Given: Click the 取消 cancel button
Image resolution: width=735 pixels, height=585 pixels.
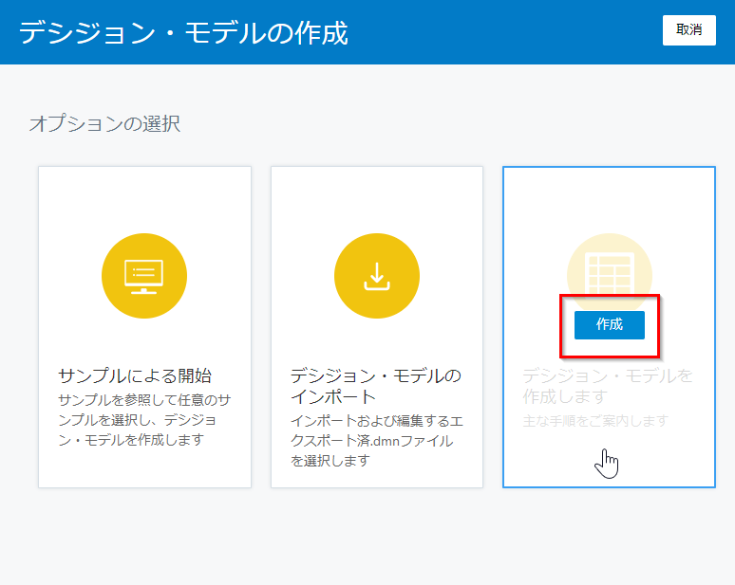Looking at the screenshot, I should click(x=688, y=30).
